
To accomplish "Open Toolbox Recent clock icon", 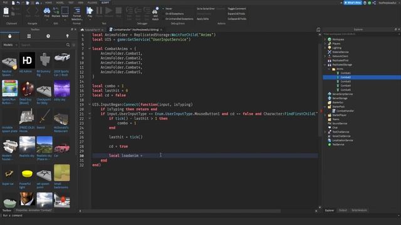I will coord(48,36).
